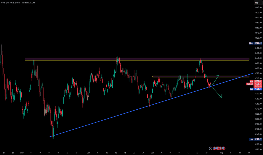The width and height of the screenshot is (263, 155).
Task: Click the 3,420.00 price axis label
Action: point(258,63)
